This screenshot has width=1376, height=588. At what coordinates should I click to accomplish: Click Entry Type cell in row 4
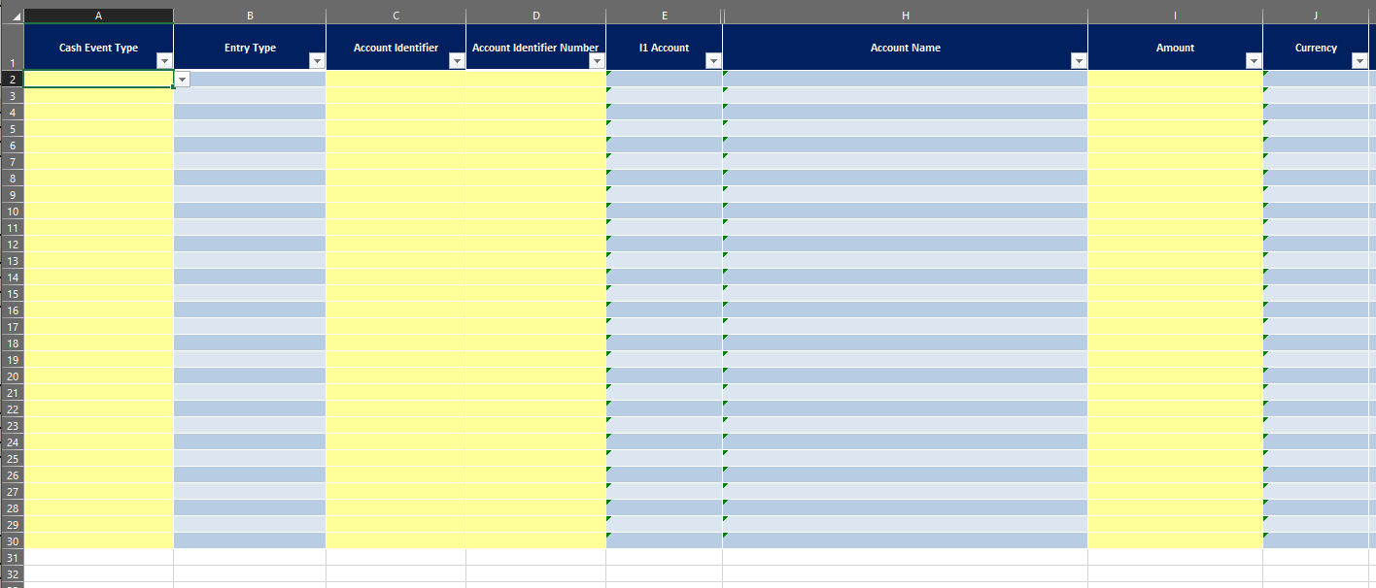click(x=250, y=113)
